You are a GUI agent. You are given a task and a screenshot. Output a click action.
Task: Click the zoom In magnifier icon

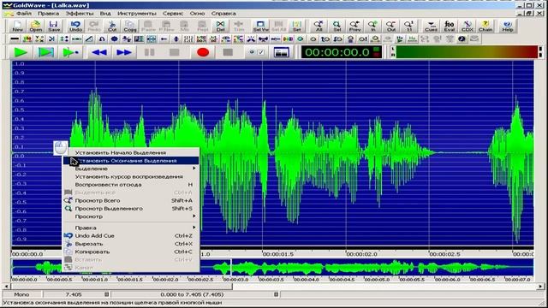[373, 27]
